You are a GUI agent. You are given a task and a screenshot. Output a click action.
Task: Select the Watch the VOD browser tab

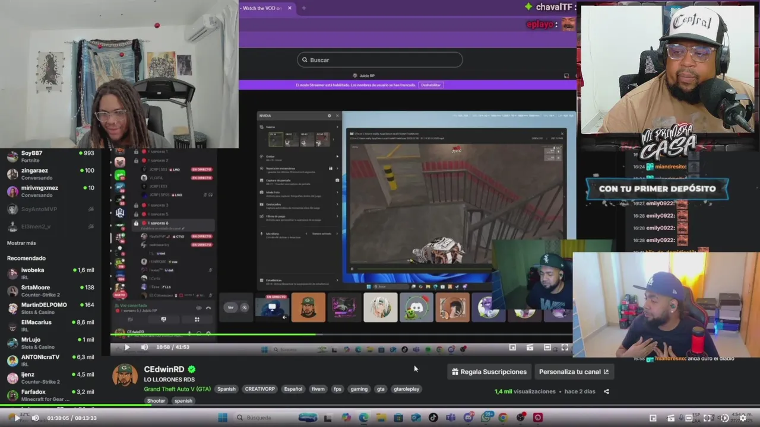tap(262, 8)
